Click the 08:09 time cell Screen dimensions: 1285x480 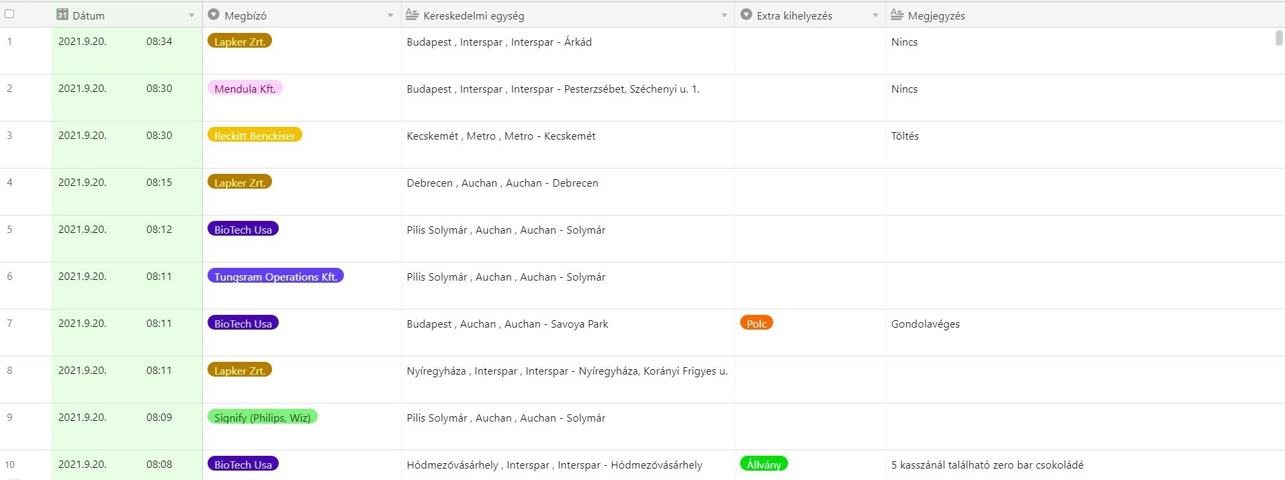coord(159,418)
